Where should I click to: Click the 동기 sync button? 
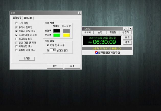coord(127,42)
